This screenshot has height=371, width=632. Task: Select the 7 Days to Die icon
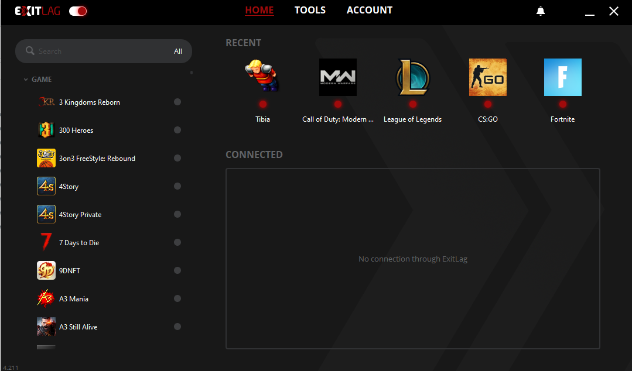pyautogui.click(x=46, y=242)
